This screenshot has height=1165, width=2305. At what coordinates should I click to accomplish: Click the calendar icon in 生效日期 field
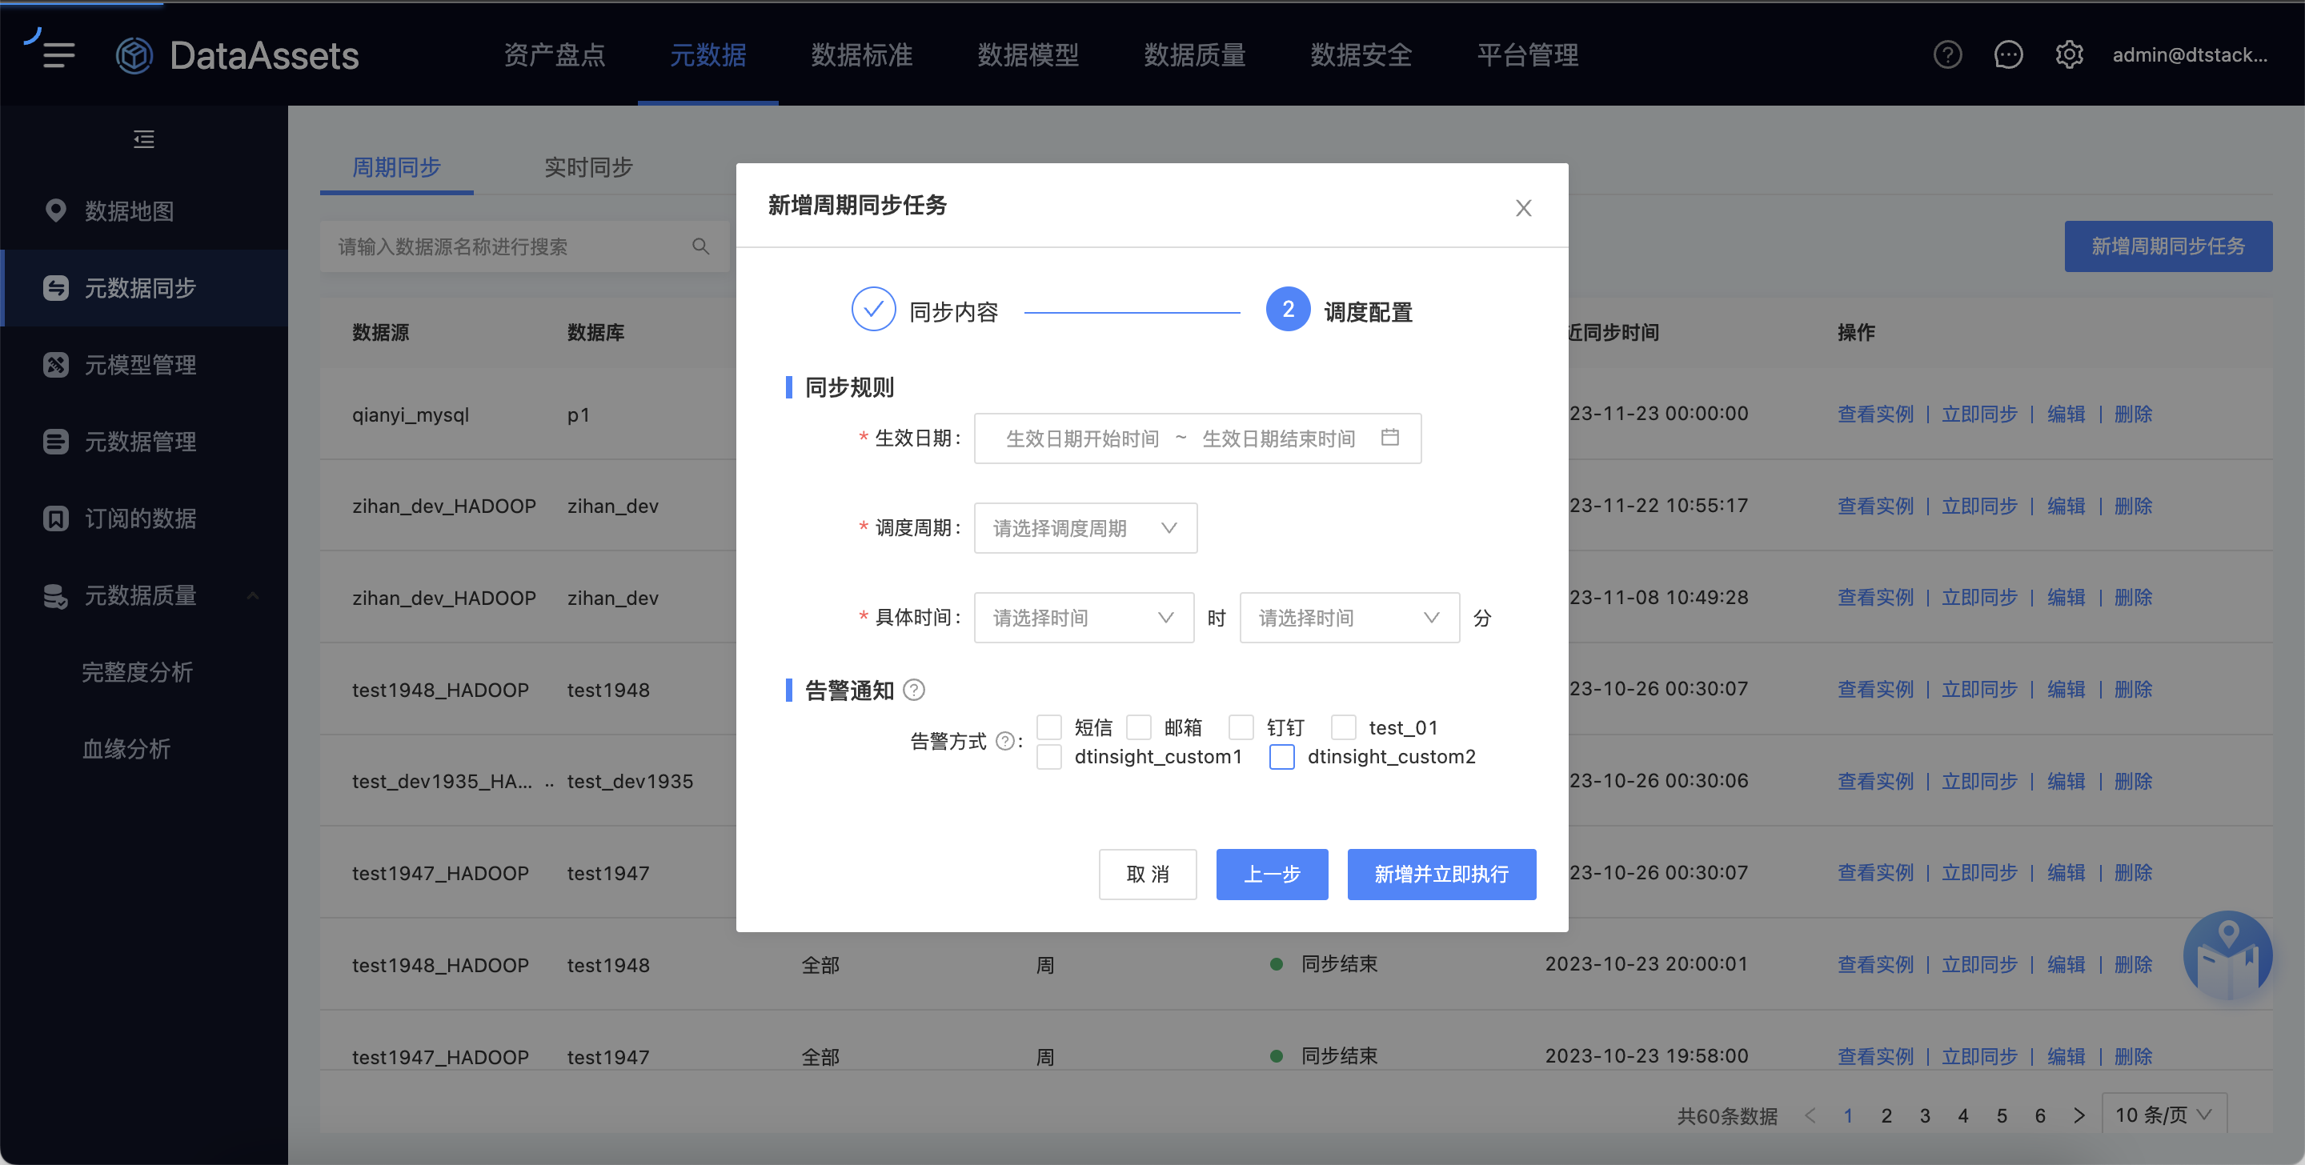pyautogui.click(x=1389, y=437)
